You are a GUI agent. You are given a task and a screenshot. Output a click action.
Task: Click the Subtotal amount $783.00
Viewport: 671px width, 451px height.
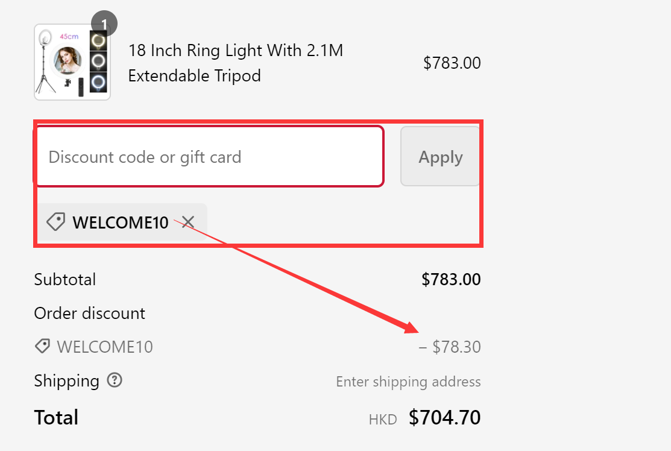coord(451,279)
